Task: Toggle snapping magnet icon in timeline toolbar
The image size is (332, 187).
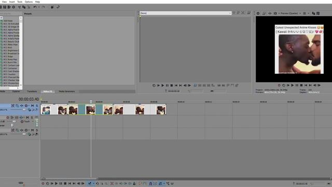Action: [150, 183]
